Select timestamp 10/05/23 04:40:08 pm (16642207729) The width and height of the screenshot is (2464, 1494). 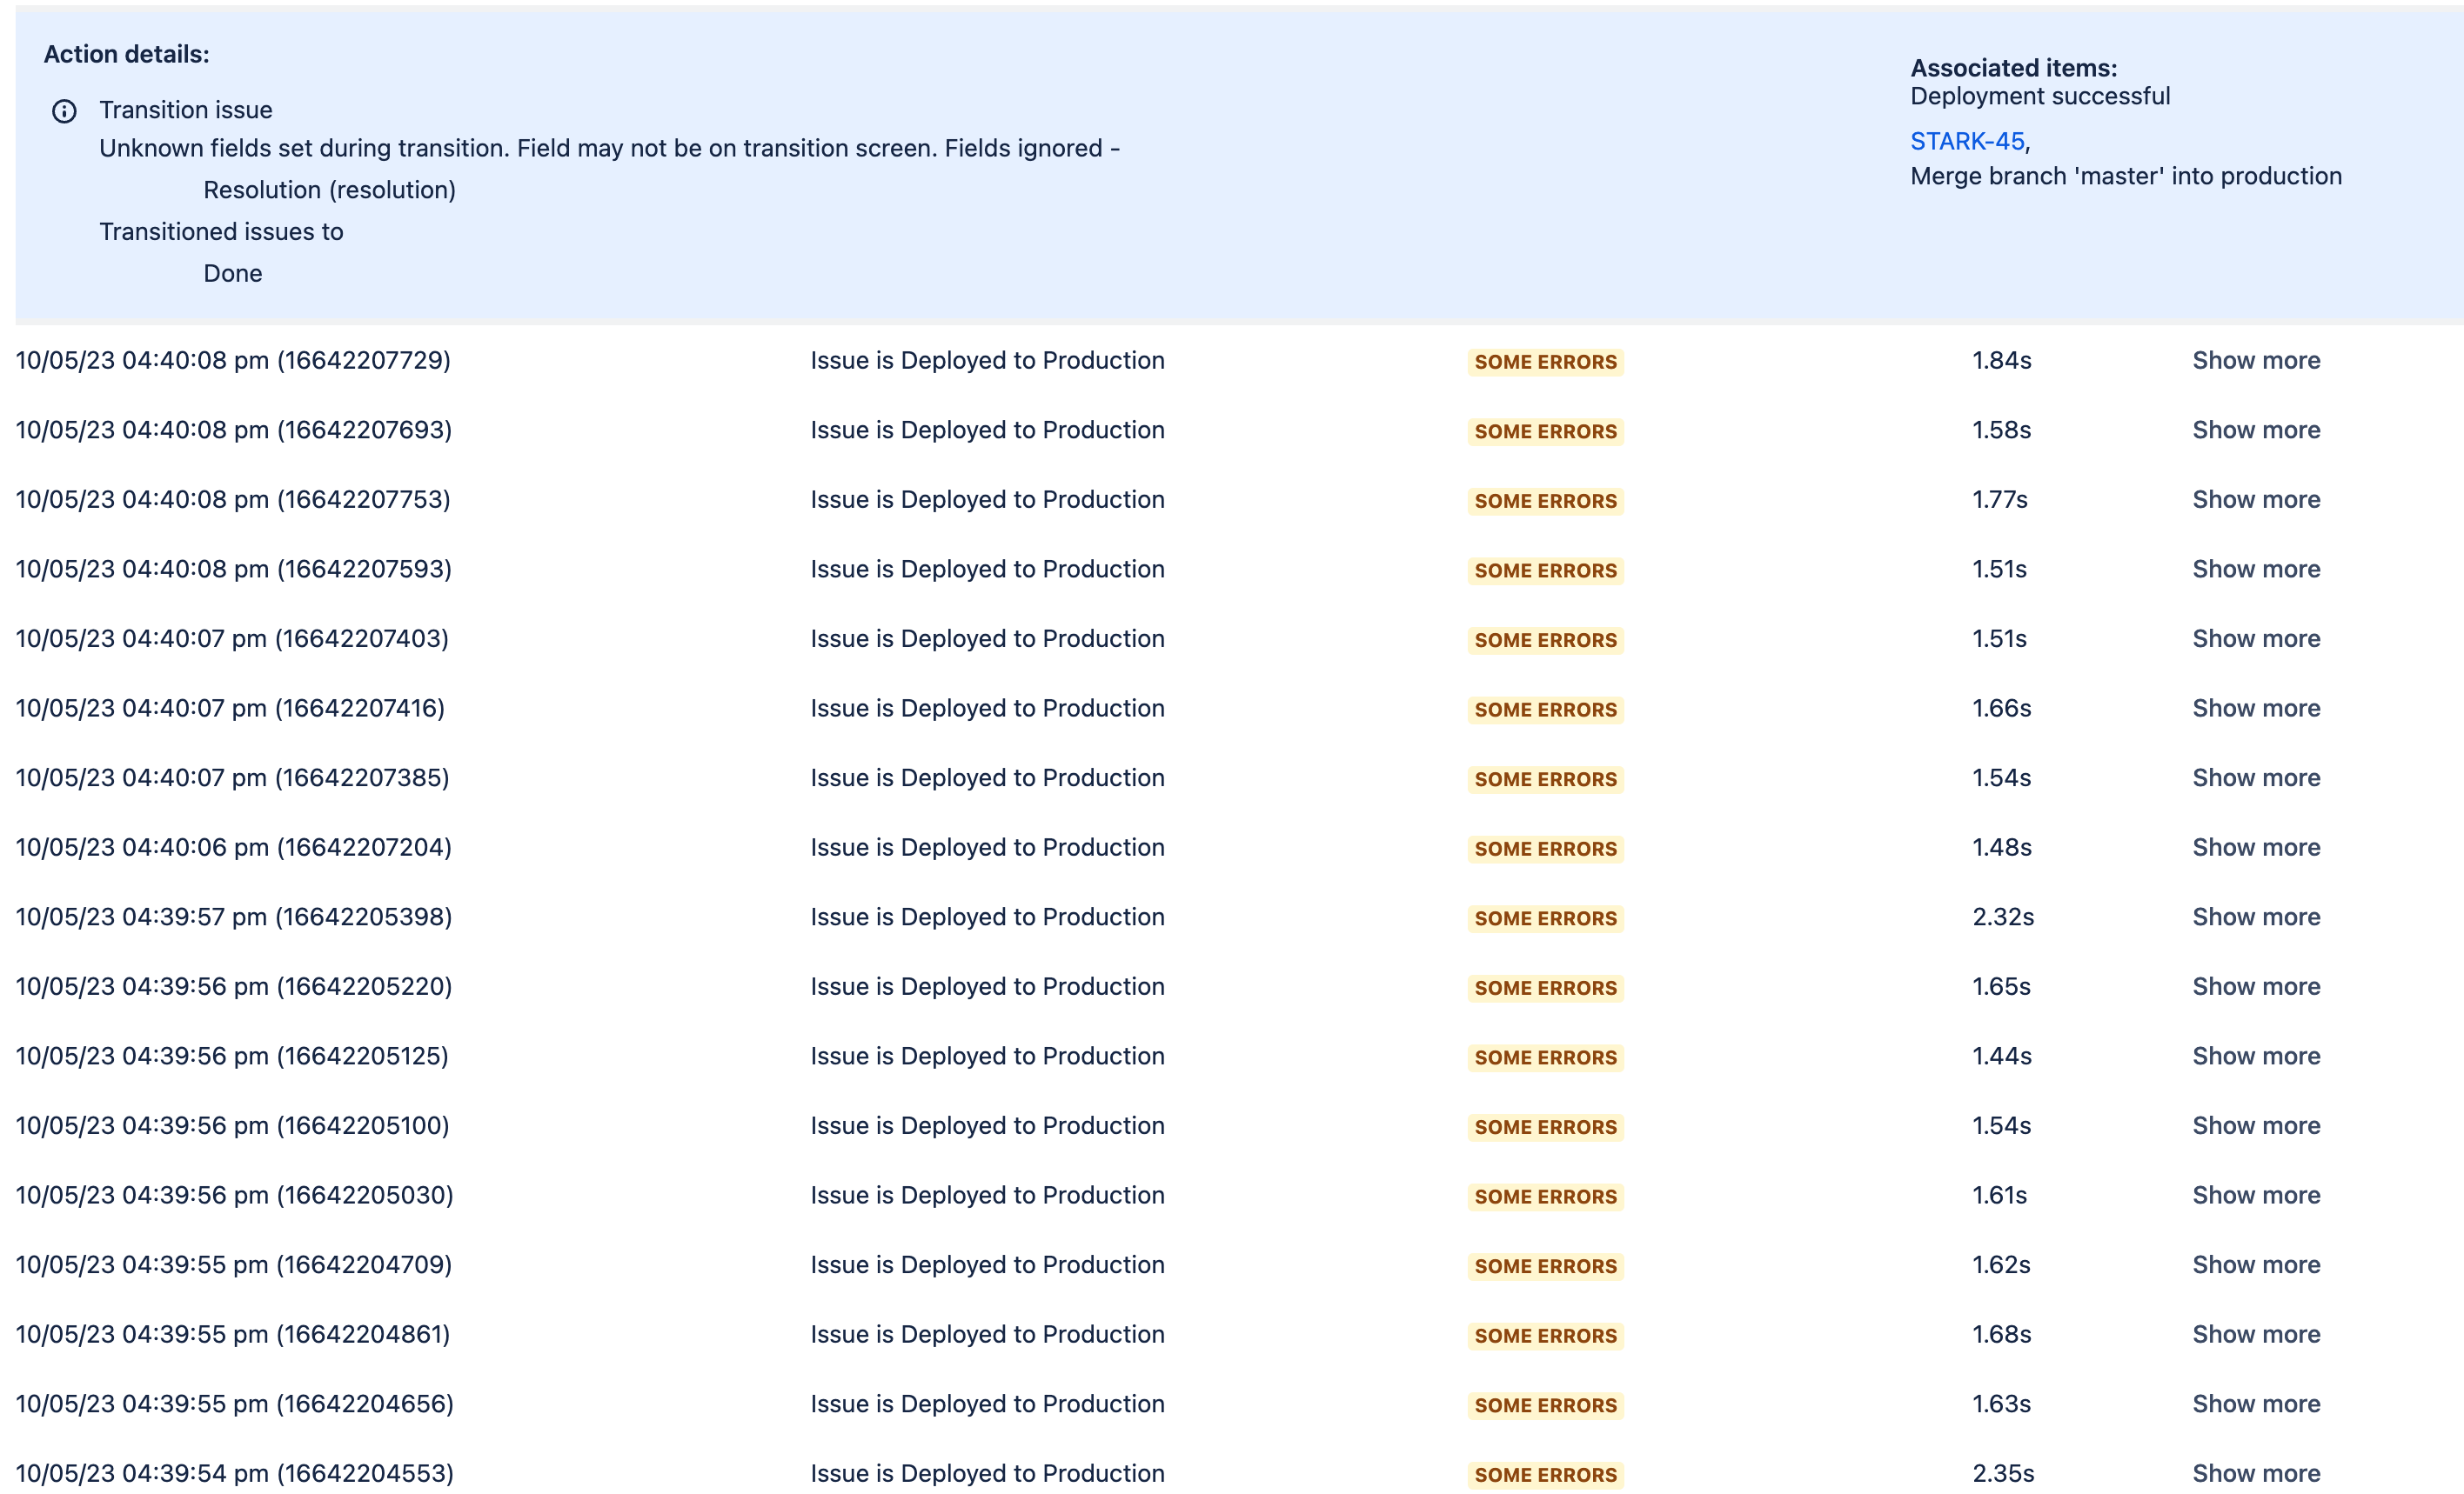tap(233, 360)
